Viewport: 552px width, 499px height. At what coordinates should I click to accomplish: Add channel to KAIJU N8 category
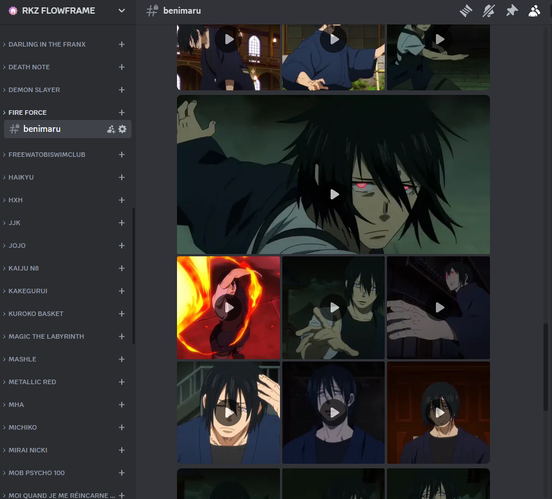(122, 268)
